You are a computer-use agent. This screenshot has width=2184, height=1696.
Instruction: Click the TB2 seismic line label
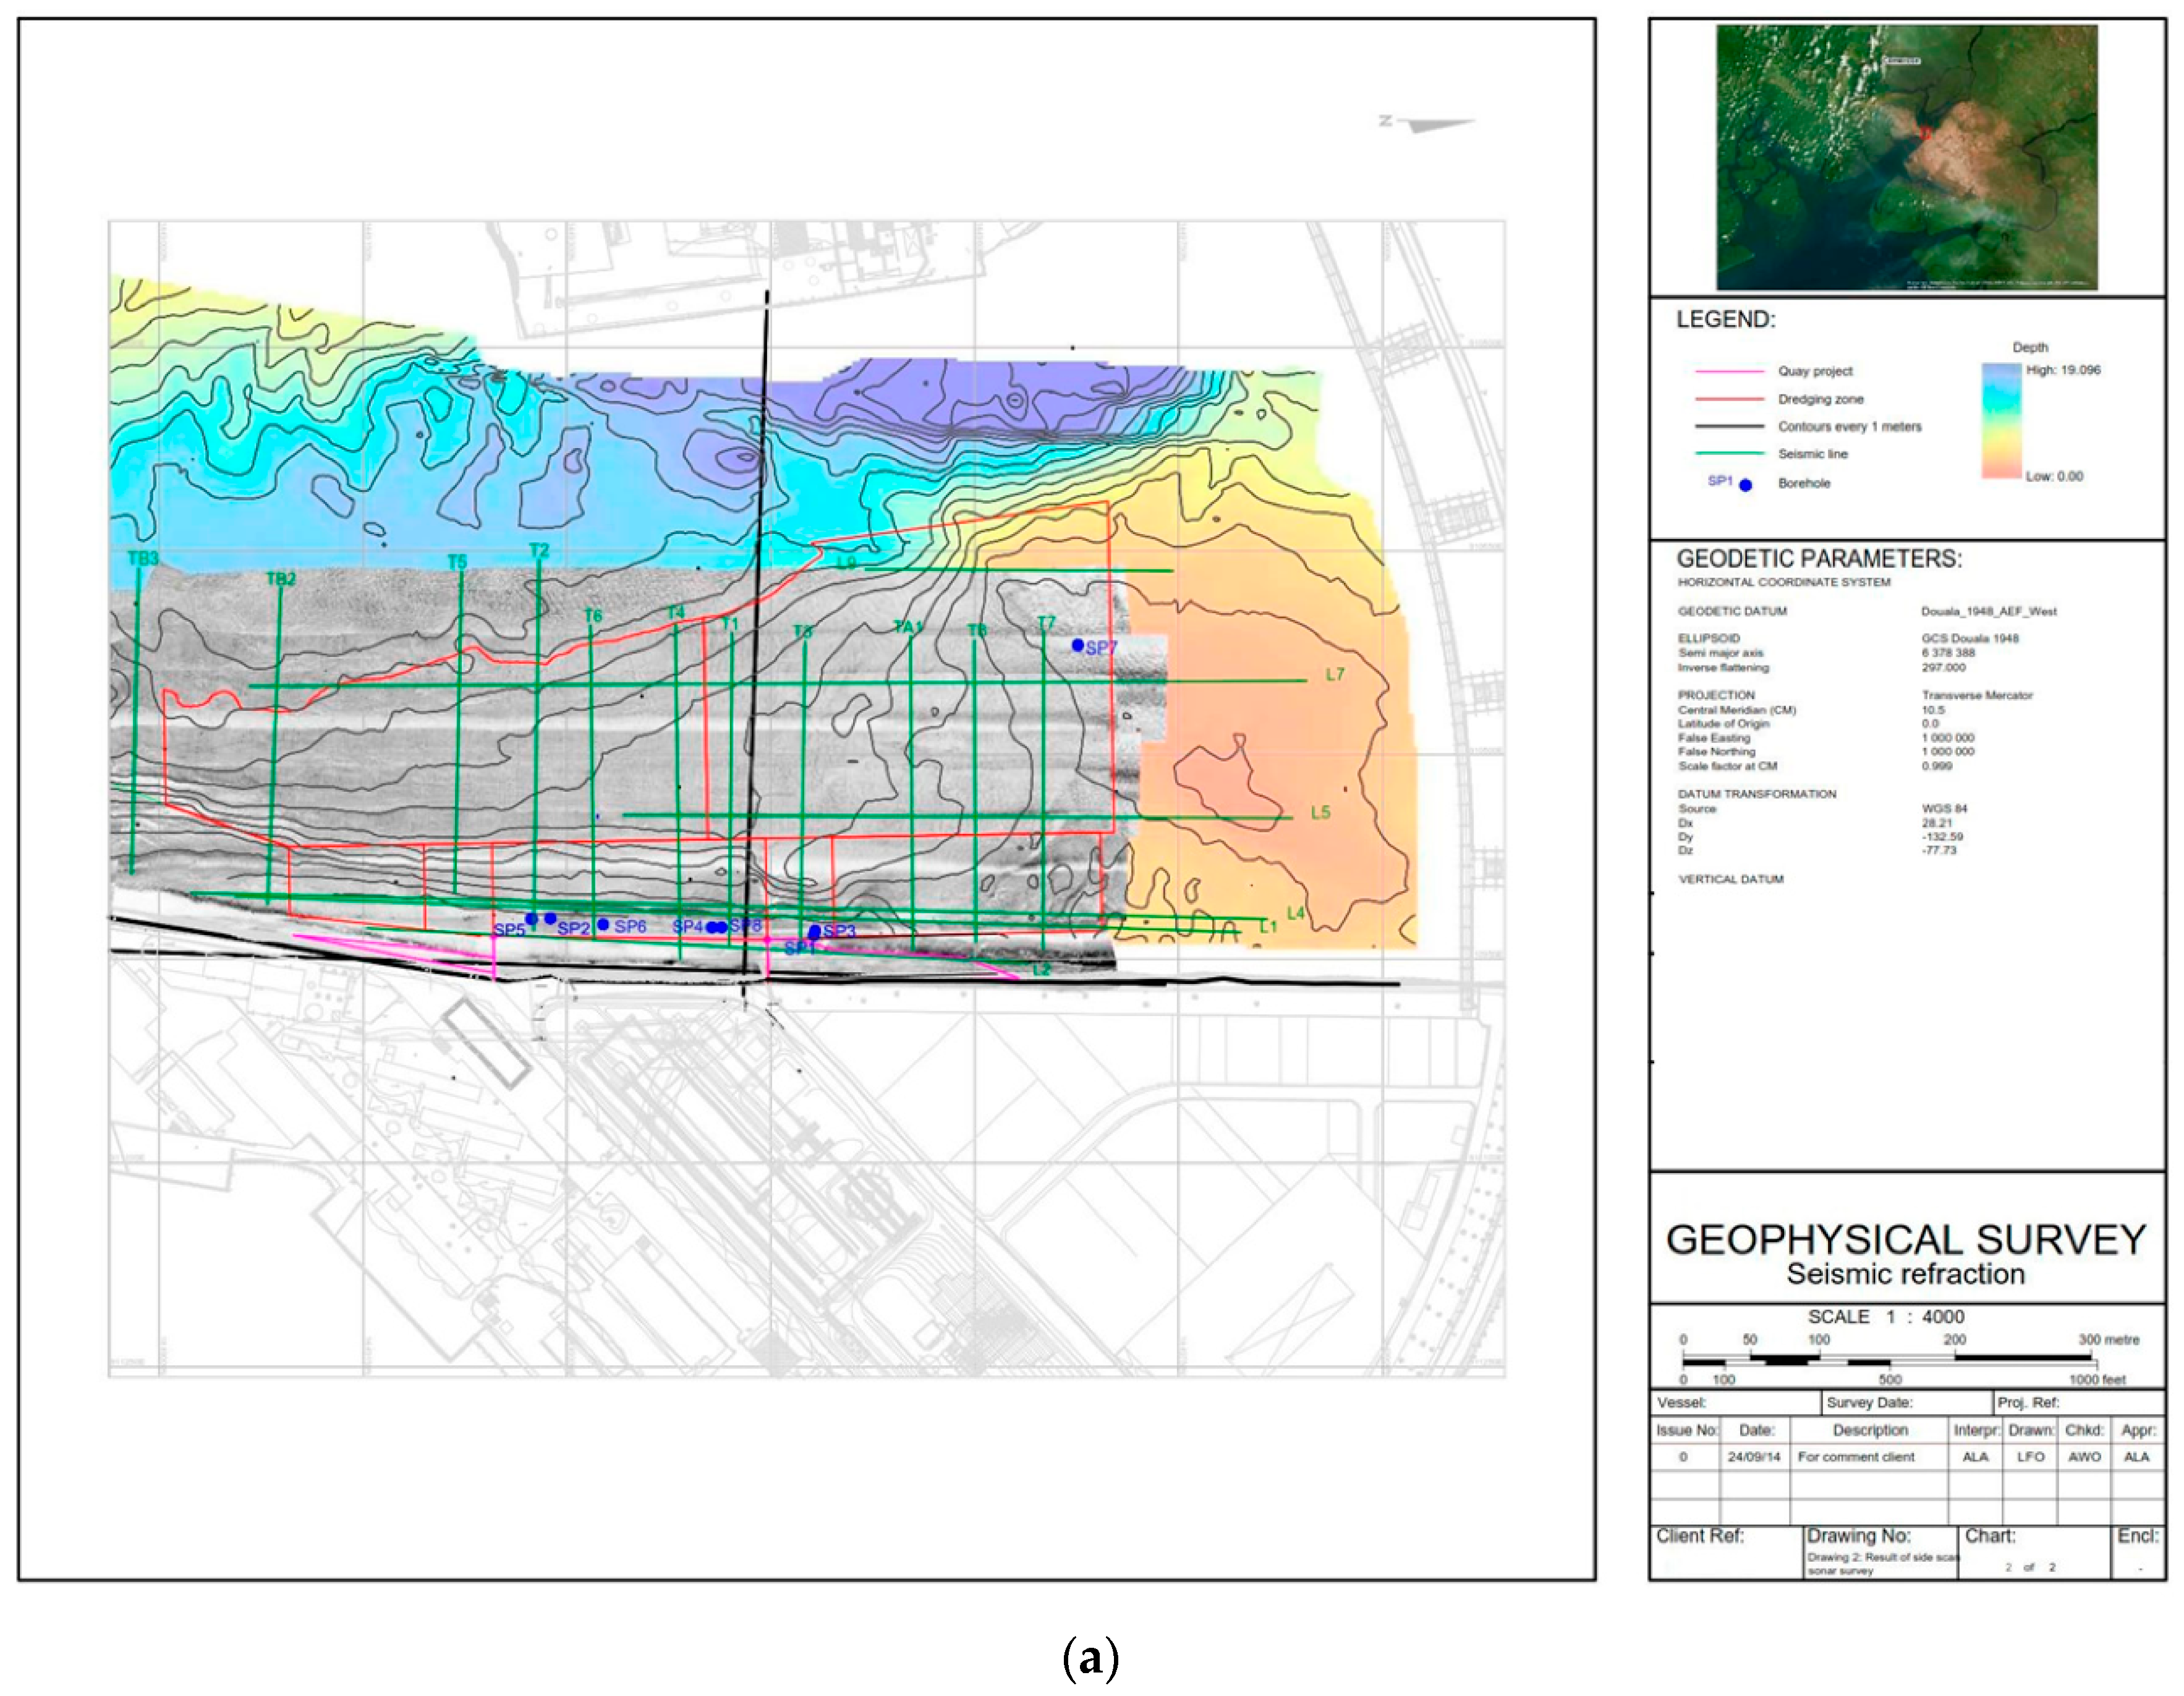tap(281, 579)
